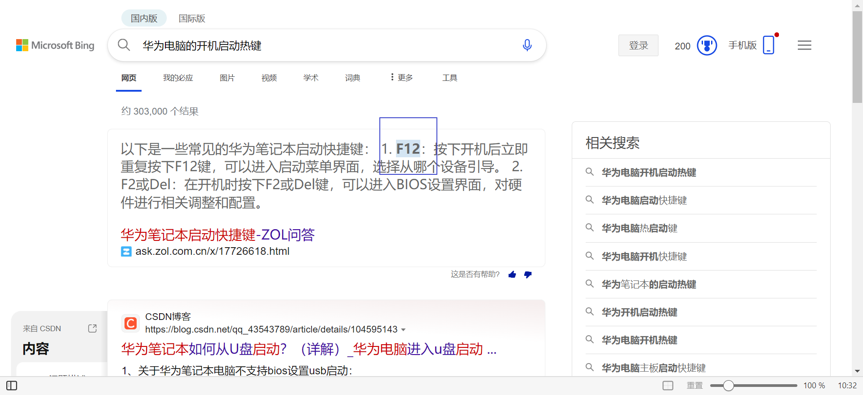863x395 pixels.
Task: Click the vertical scrollbar thumb
Action: [x=857, y=57]
